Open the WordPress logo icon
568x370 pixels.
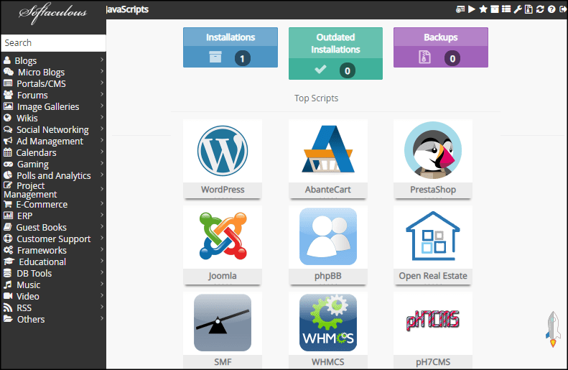coord(223,151)
